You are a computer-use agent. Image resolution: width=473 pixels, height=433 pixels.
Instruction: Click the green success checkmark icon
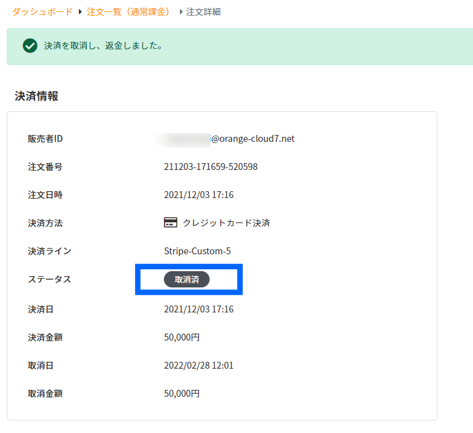tap(30, 46)
